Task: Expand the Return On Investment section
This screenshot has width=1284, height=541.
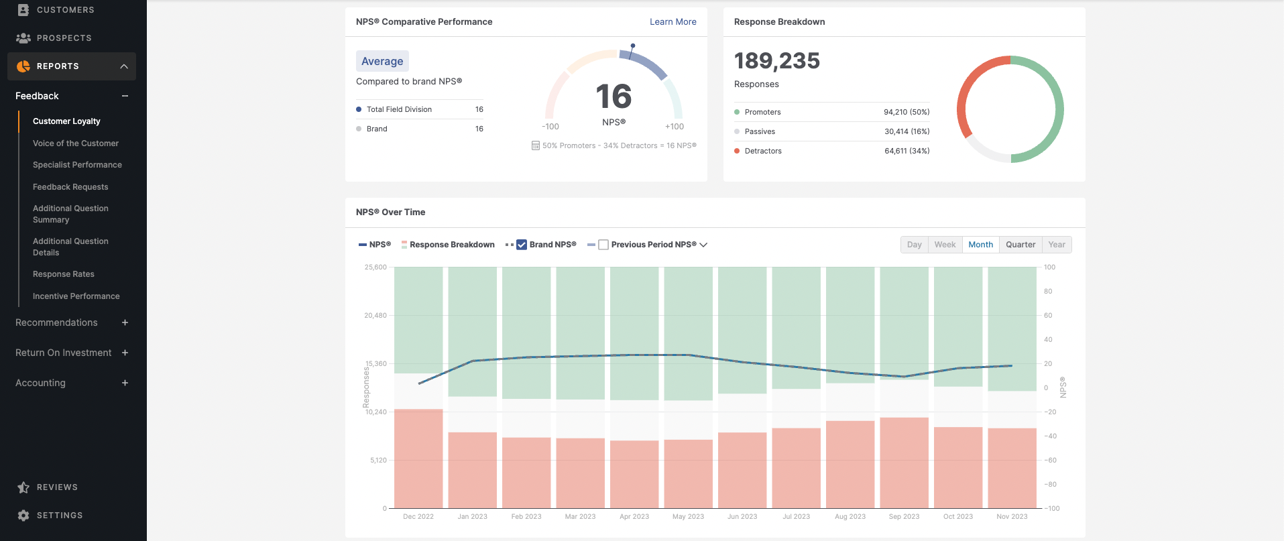Action: (x=125, y=353)
